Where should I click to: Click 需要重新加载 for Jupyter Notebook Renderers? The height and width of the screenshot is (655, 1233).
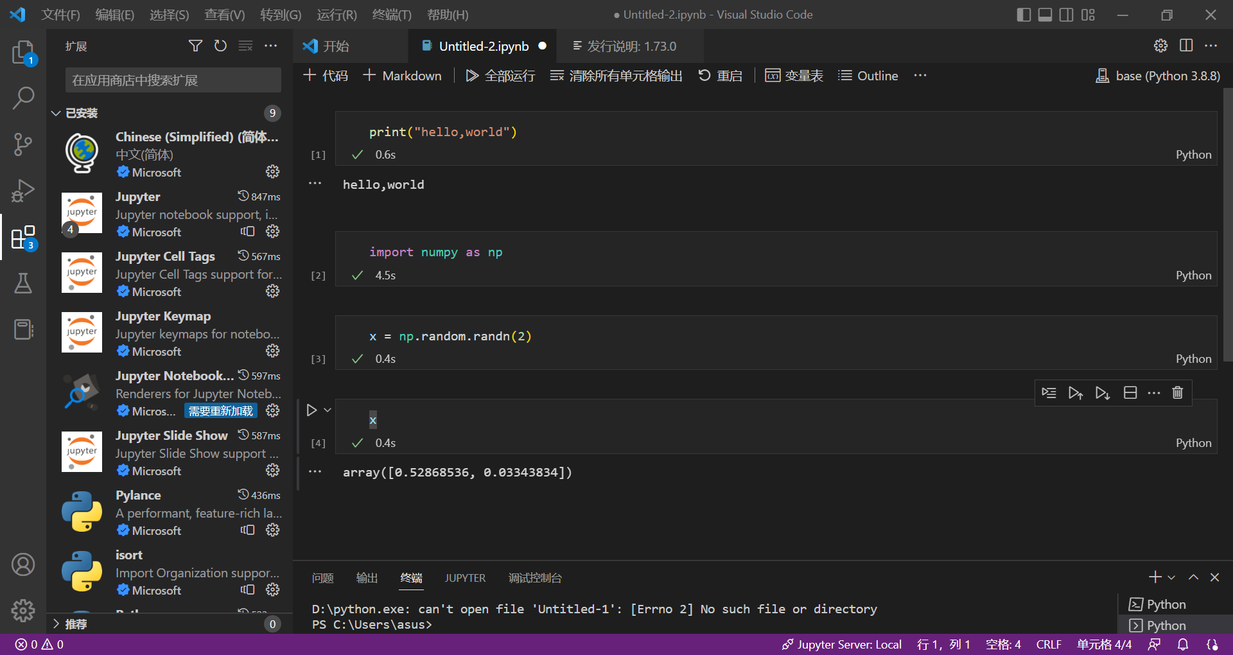[221, 411]
